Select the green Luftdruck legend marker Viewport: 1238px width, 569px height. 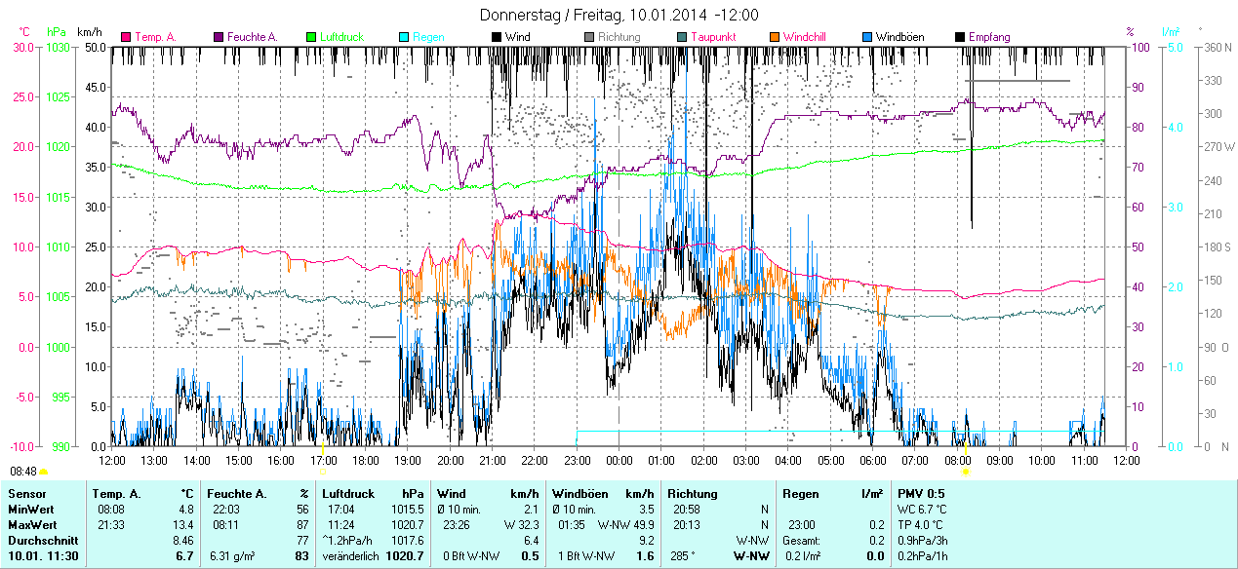click(312, 37)
